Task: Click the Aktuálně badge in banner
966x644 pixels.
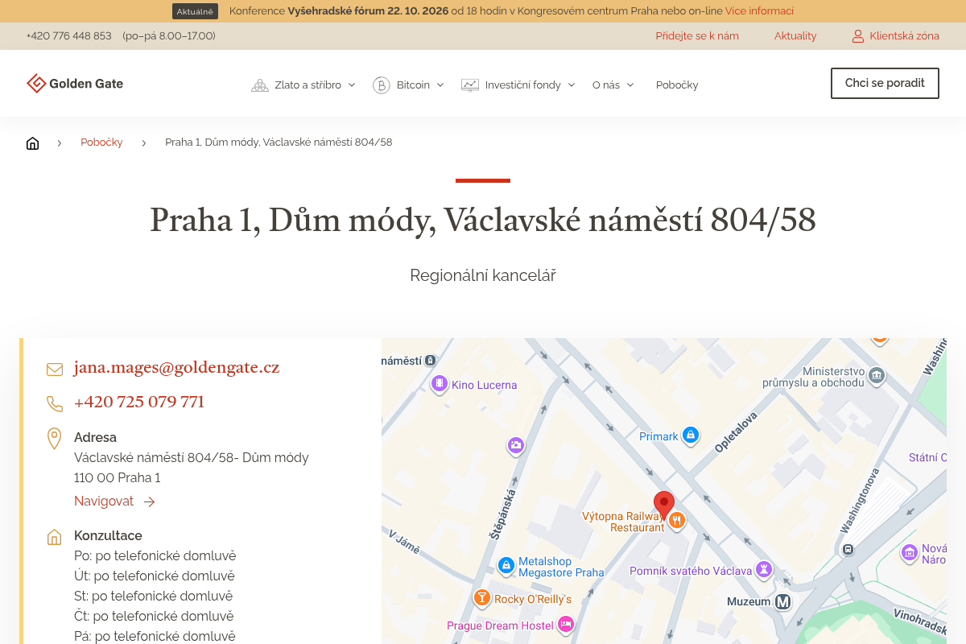Action: click(195, 11)
